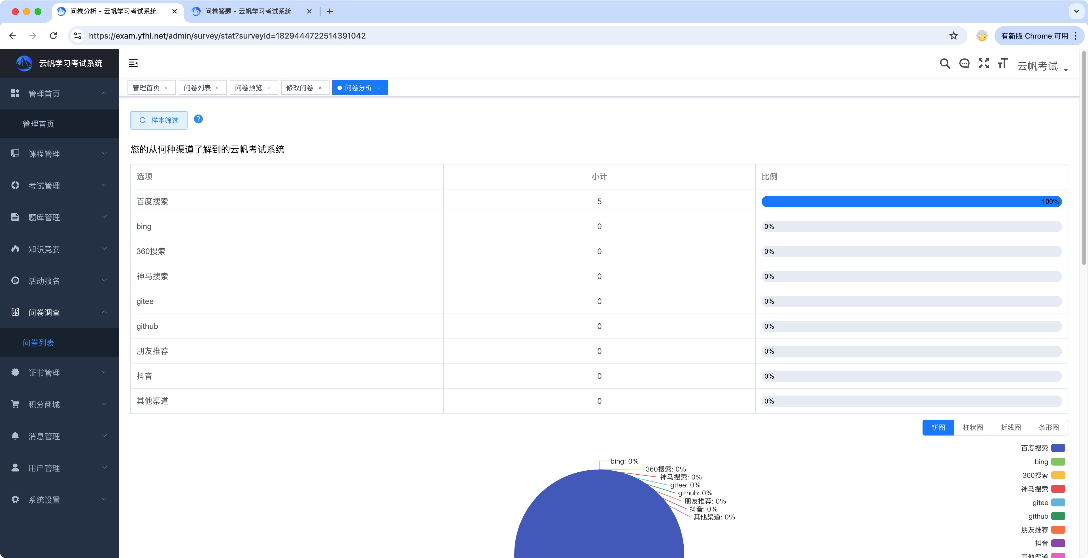
Task: Open site information icon in address bar
Action: pyautogui.click(x=78, y=35)
